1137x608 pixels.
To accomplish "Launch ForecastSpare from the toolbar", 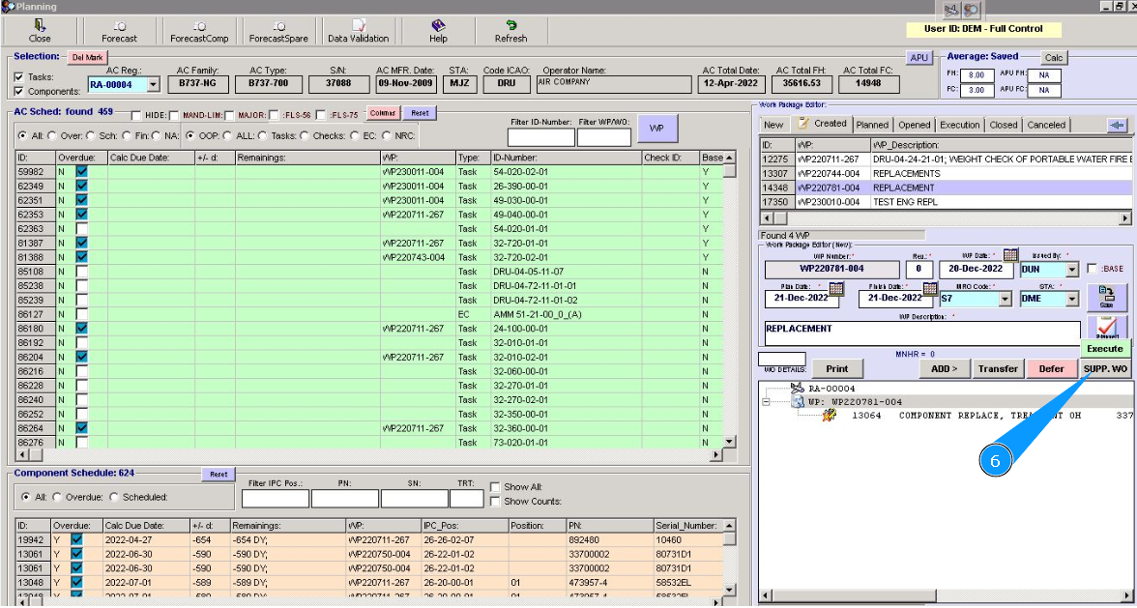I will pyautogui.click(x=278, y=31).
